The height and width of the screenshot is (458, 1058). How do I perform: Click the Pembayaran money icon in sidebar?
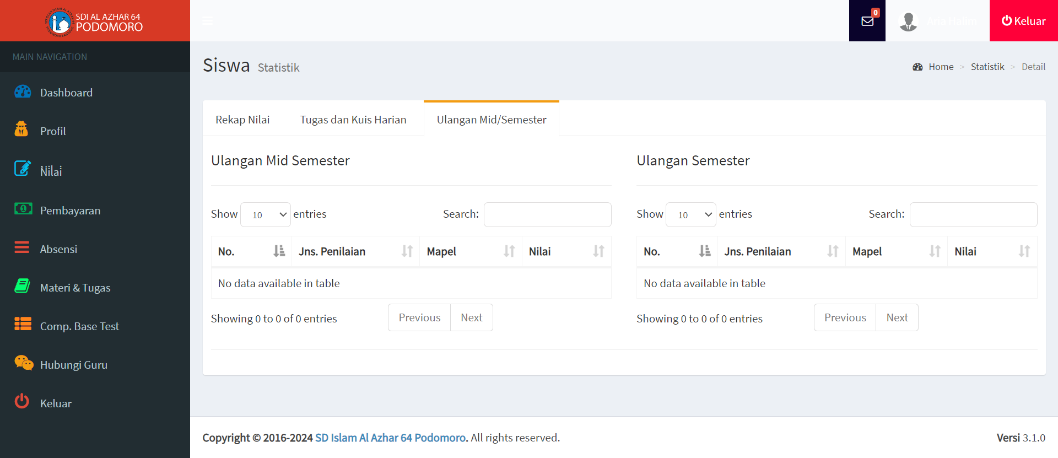(23, 209)
